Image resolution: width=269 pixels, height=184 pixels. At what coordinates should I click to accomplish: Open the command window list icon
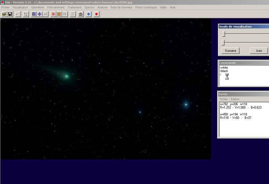coord(73,14)
